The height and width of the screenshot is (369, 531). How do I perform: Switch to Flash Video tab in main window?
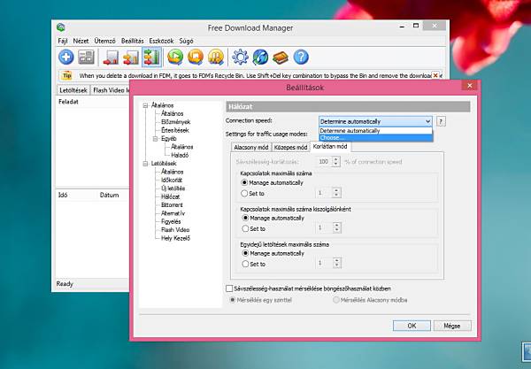point(111,90)
